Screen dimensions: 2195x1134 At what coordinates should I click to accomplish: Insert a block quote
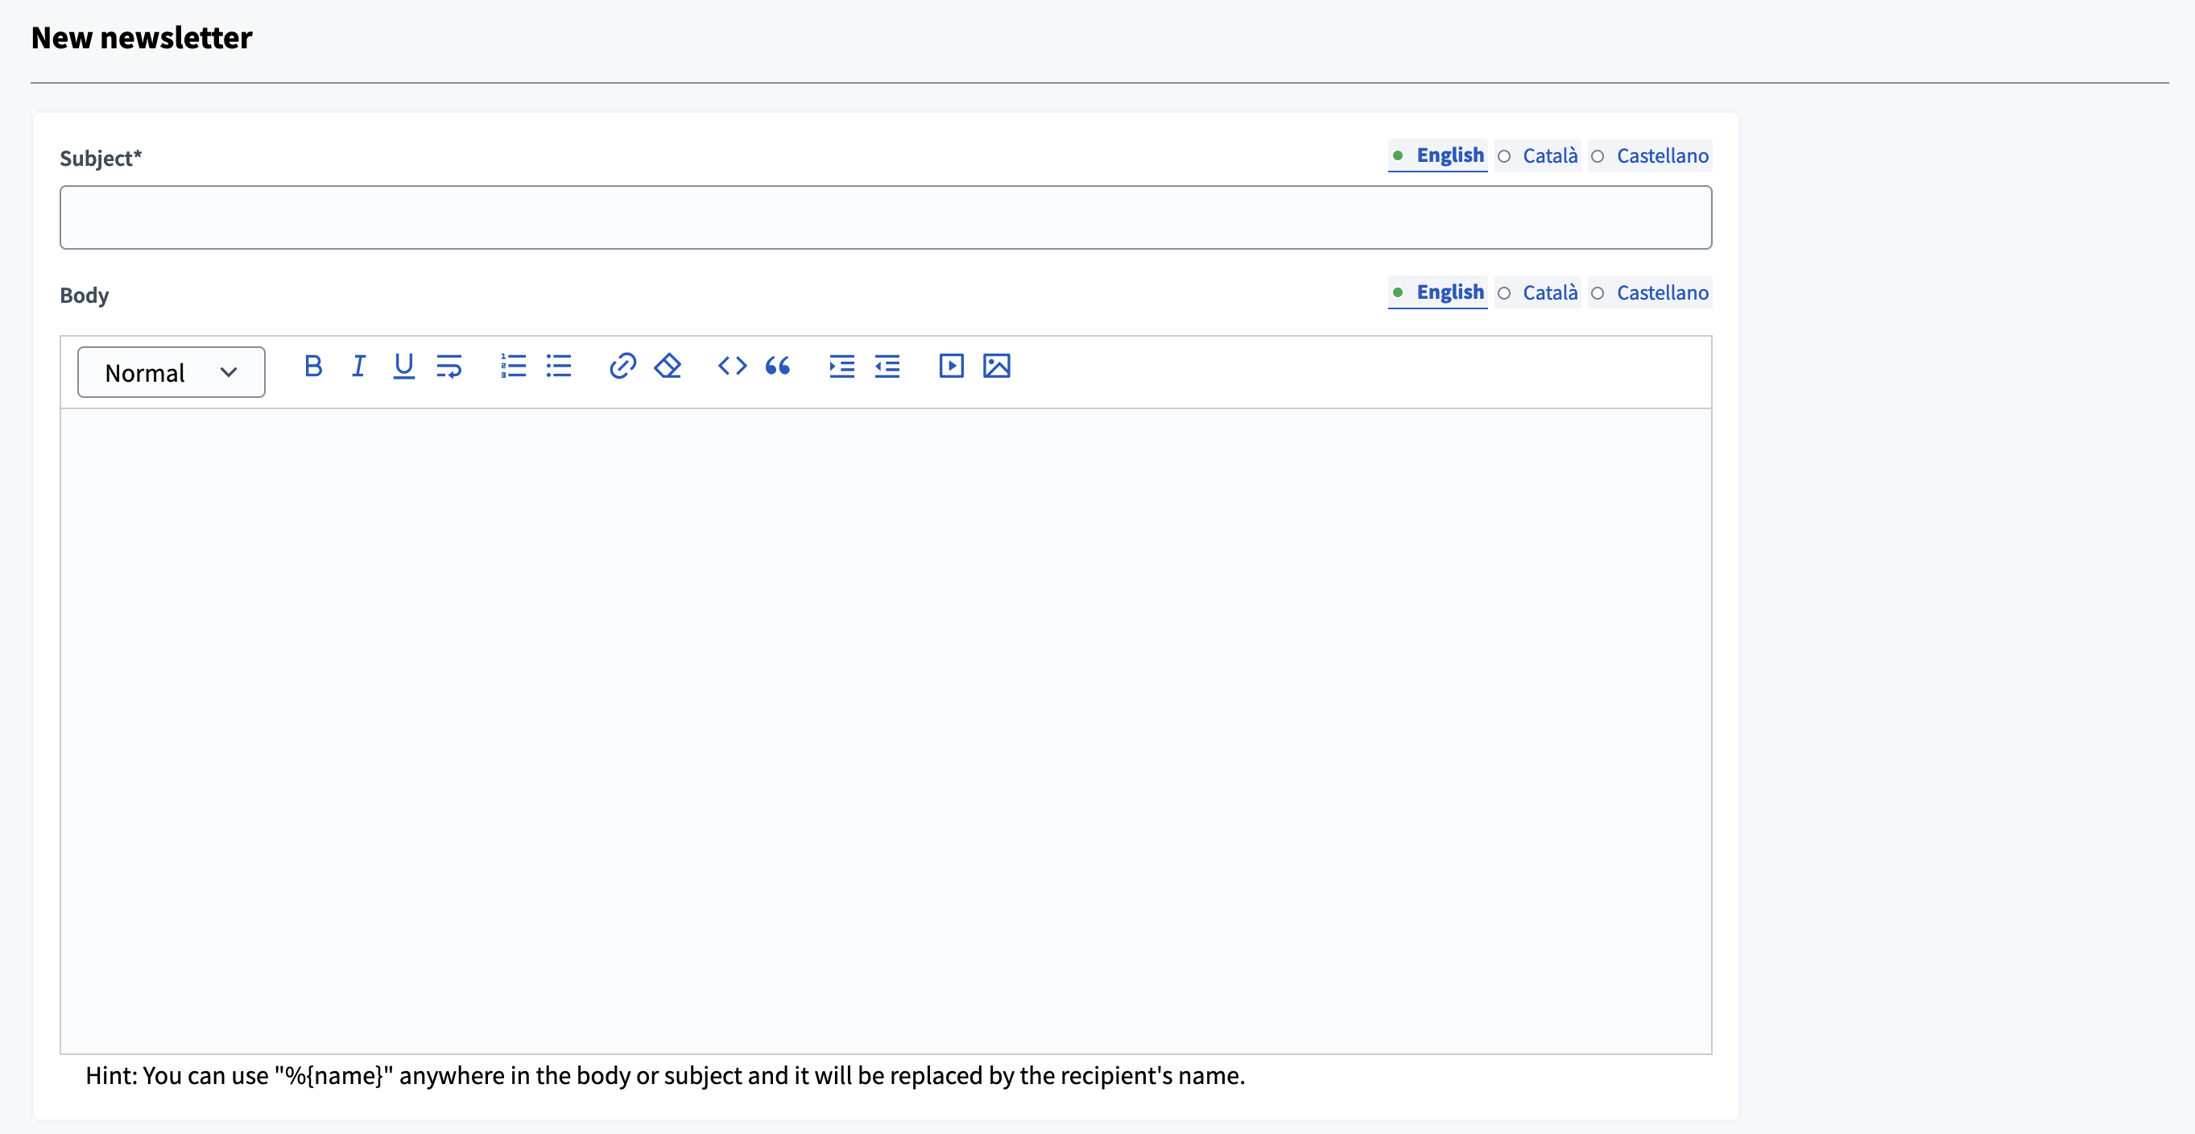[x=777, y=366]
